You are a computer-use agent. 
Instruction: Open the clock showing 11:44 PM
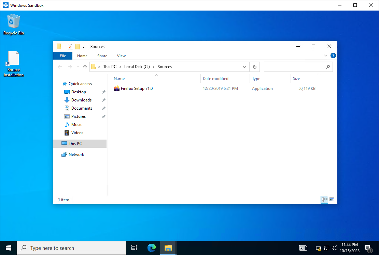pos(350,248)
